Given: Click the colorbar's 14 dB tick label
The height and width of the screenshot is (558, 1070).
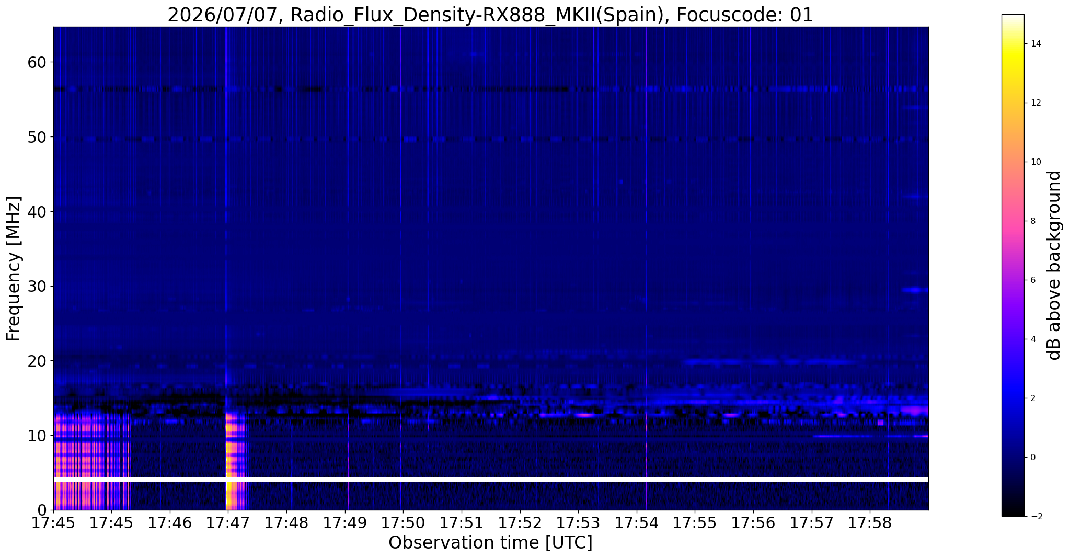Looking at the screenshot, I should (x=1035, y=44).
